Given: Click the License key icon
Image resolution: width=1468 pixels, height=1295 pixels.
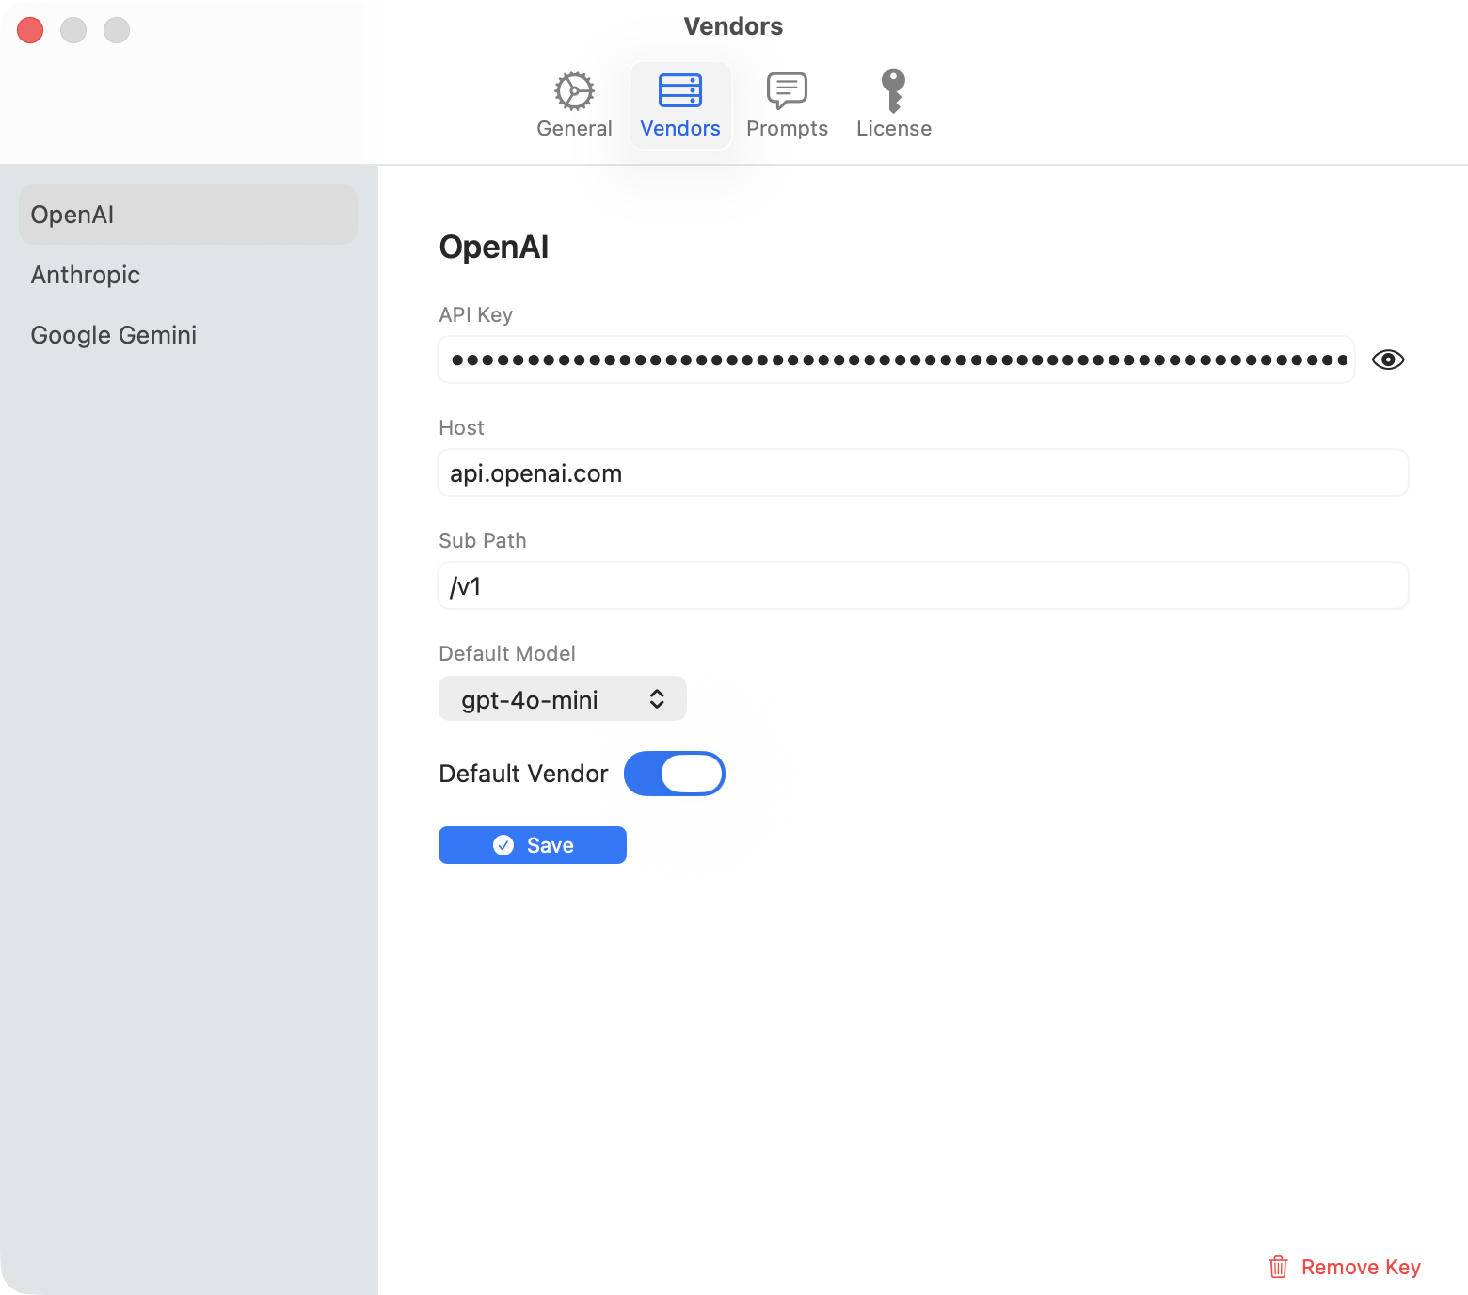Looking at the screenshot, I should coord(892,90).
